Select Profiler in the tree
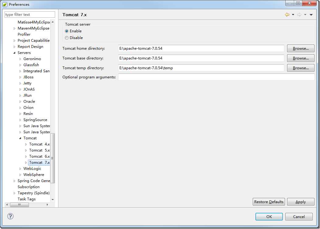This screenshot has width=320, height=229. (24, 34)
